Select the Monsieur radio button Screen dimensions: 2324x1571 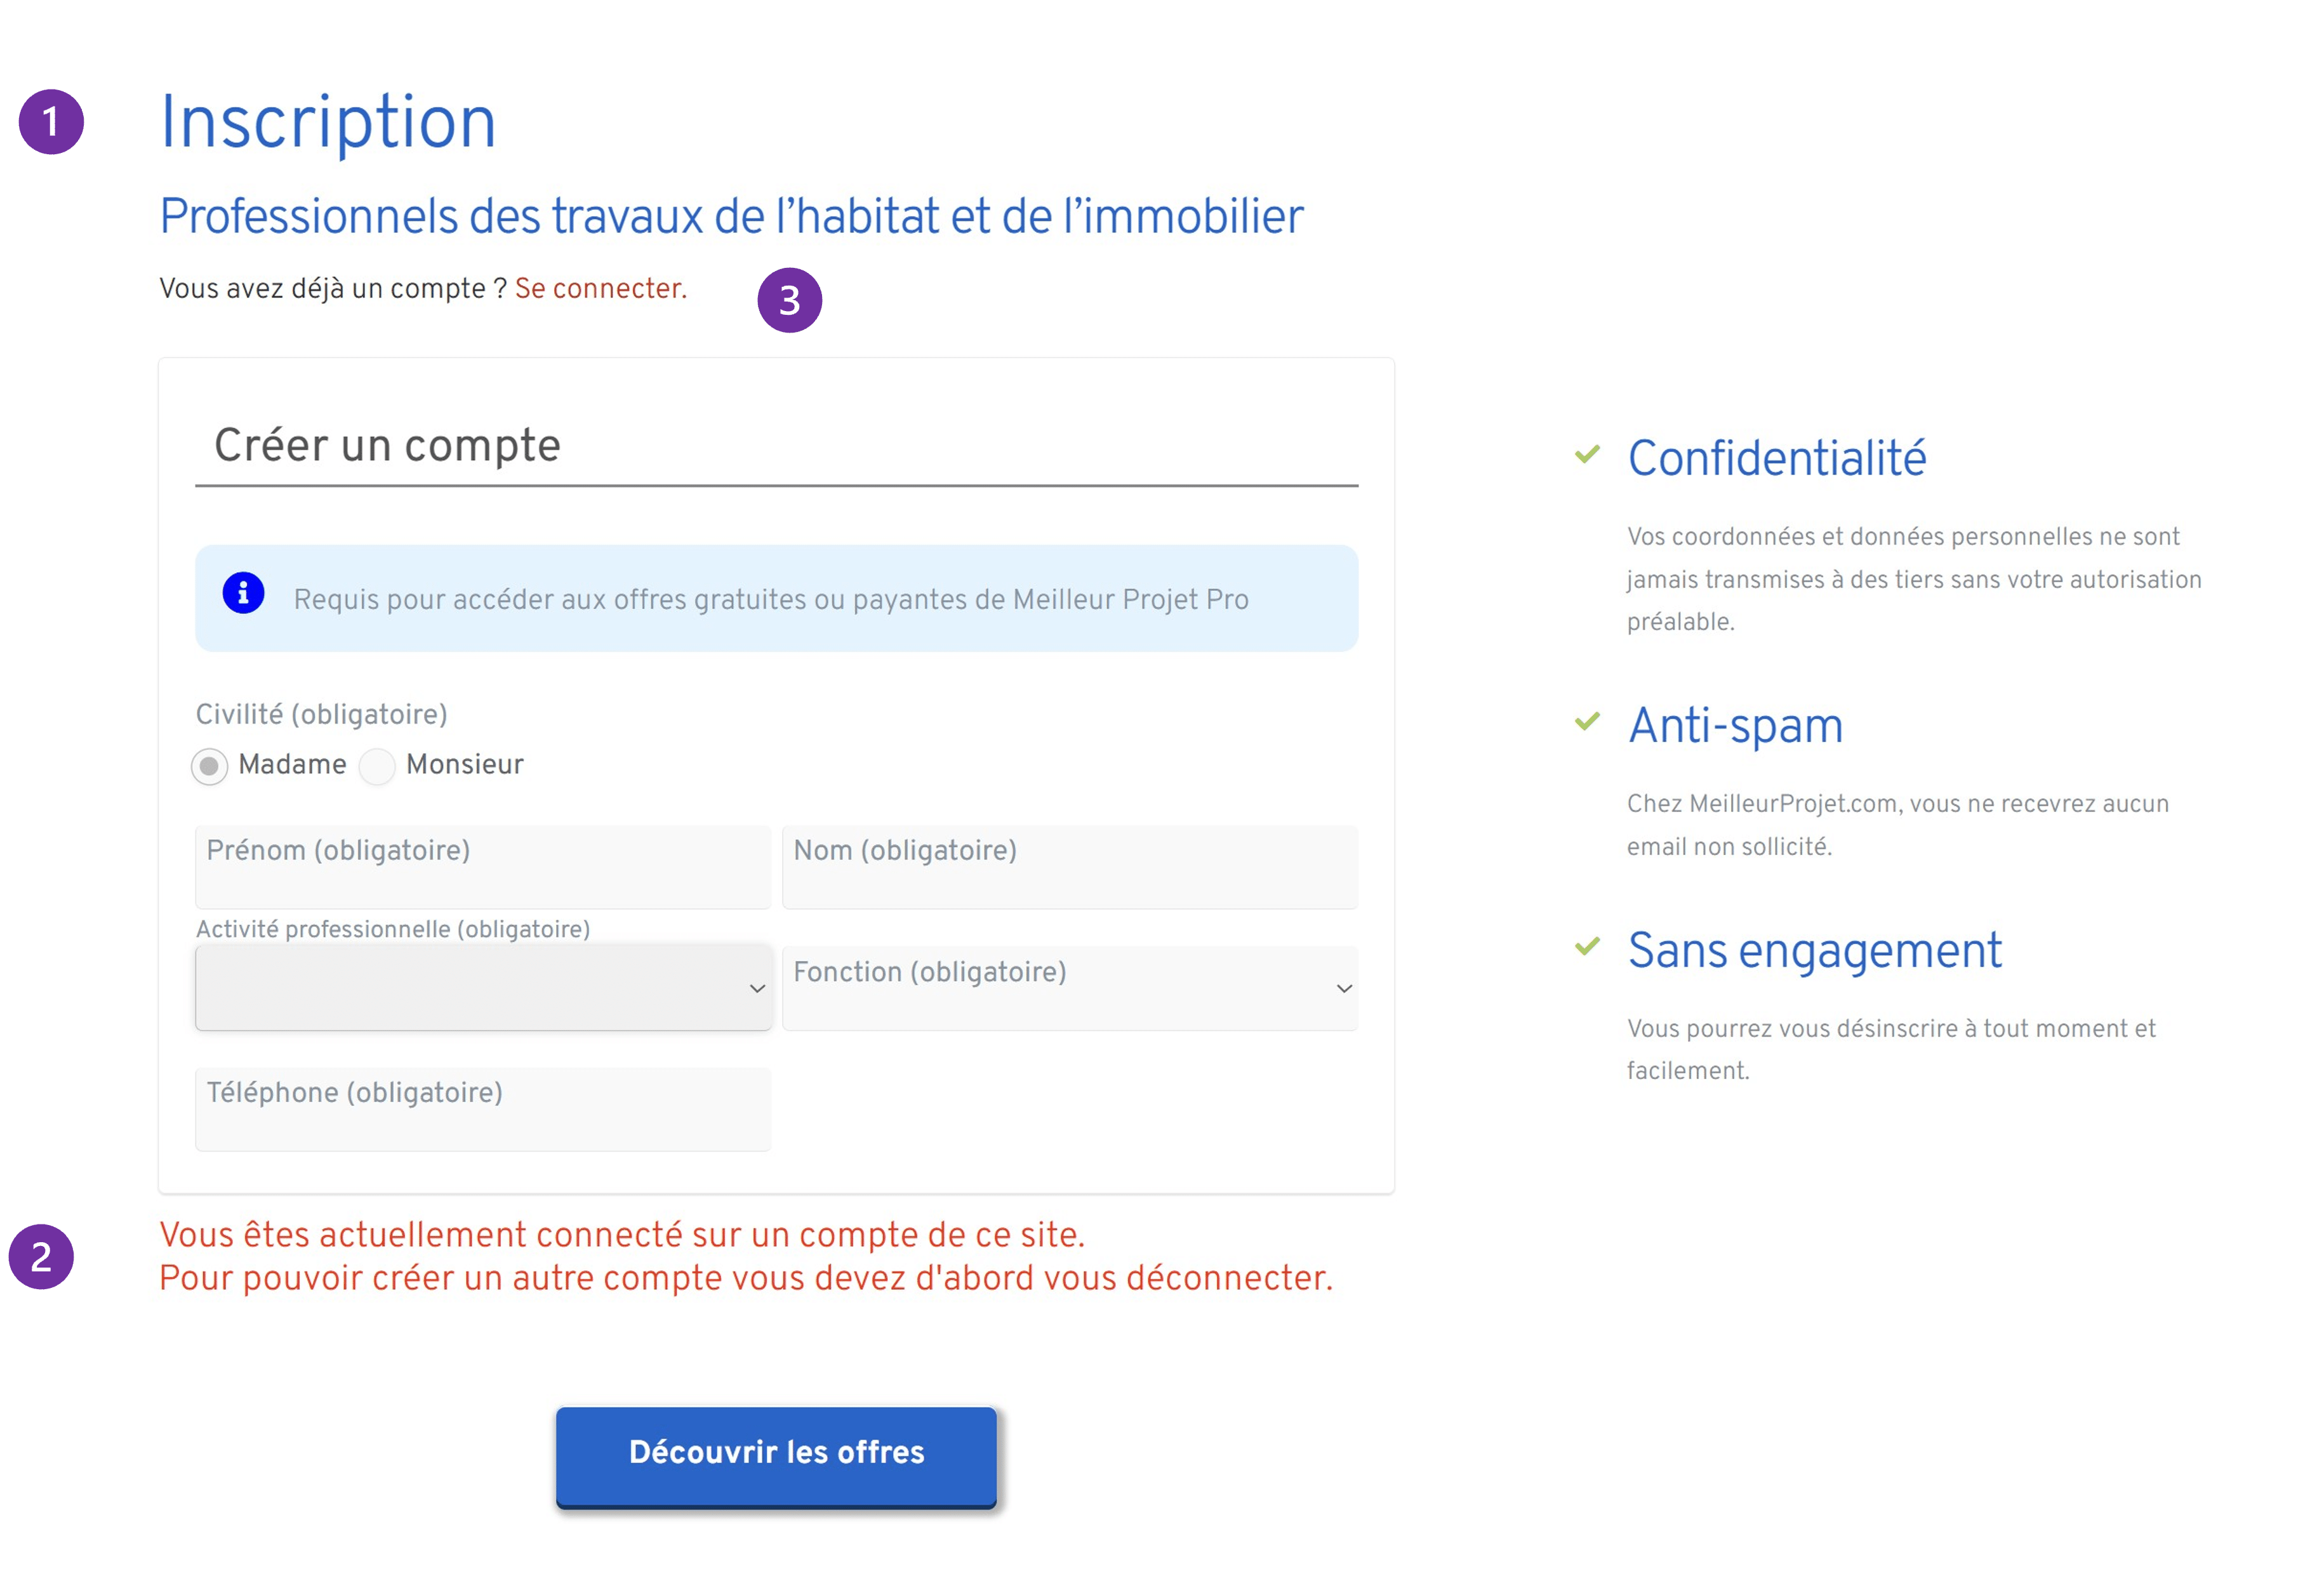point(377,766)
